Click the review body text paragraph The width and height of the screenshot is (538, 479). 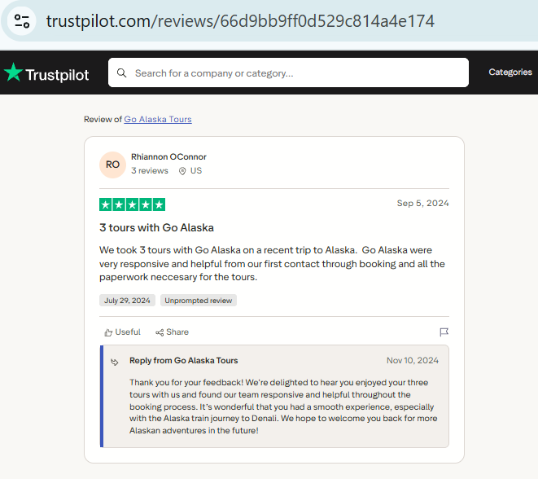tap(272, 263)
